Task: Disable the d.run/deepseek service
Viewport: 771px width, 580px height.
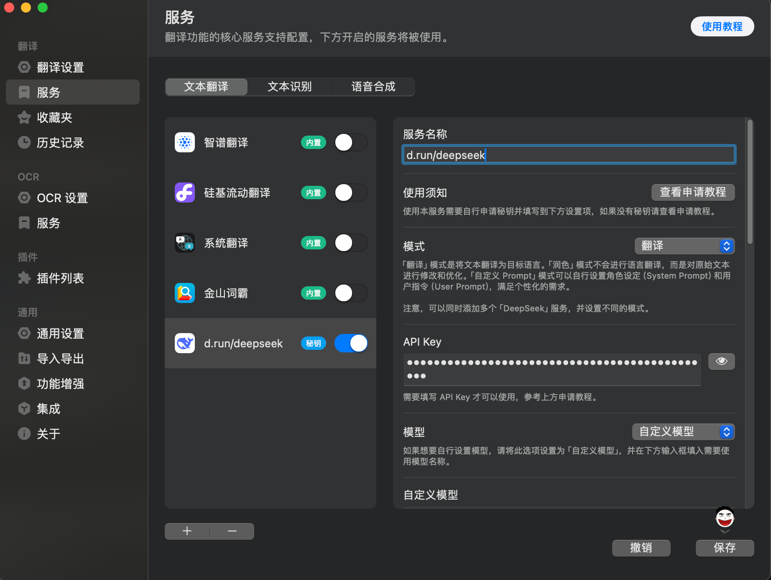Action: pos(351,343)
